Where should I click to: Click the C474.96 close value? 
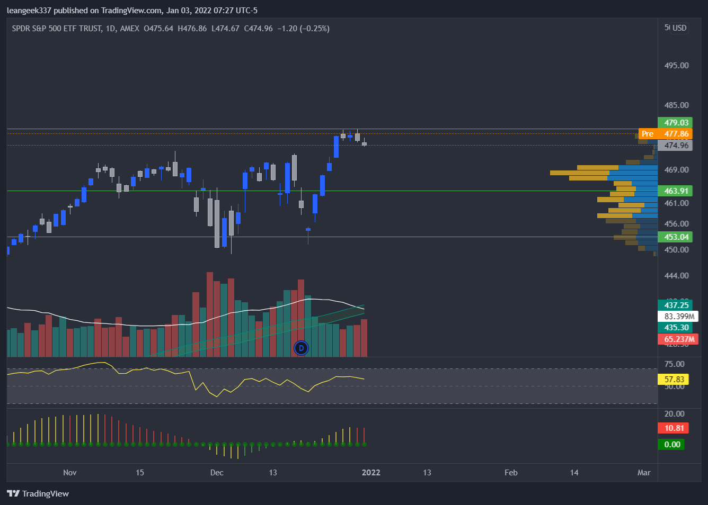pyautogui.click(x=258, y=28)
